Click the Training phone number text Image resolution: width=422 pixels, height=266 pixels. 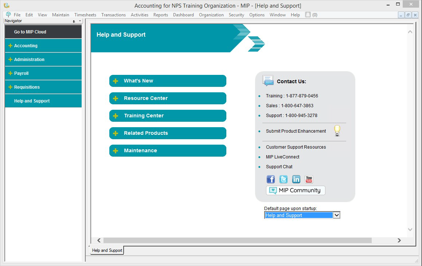[292, 96]
